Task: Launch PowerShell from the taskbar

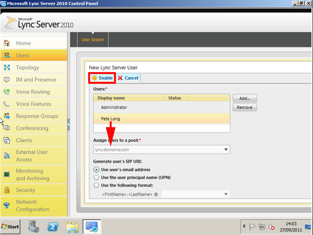Action: point(53,227)
